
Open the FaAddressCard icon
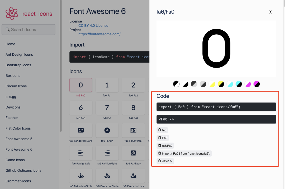point(81,130)
